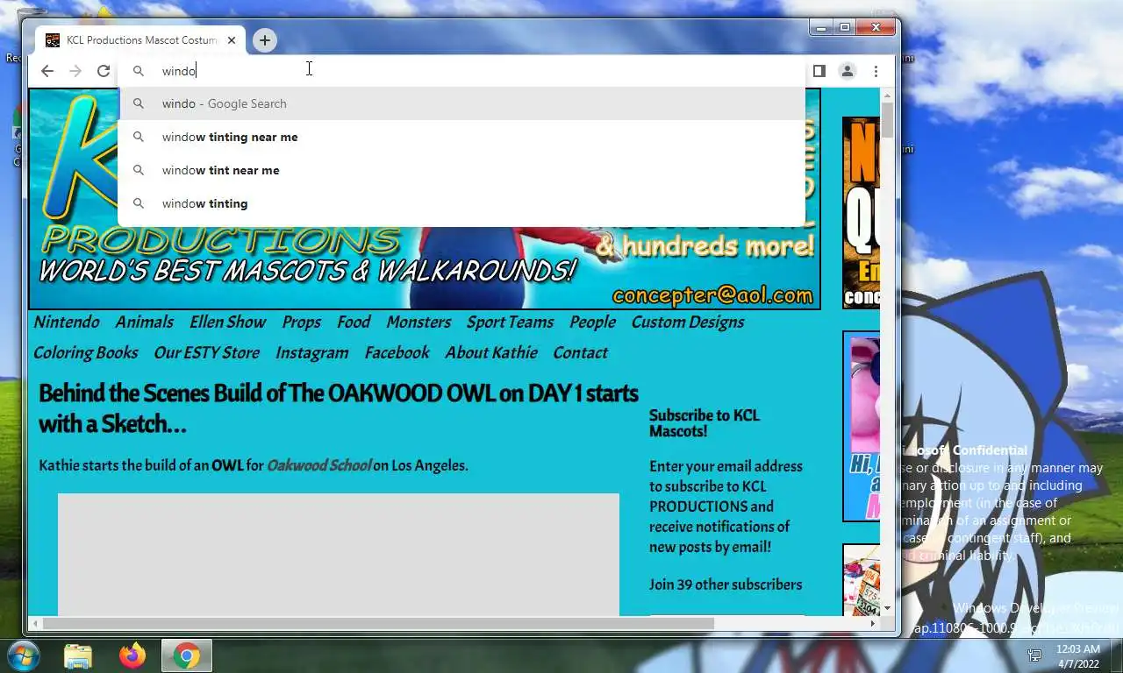Open the Windows Start menu orb
This screenshot has height=673, width=1123.
click(x=23, y=655)
